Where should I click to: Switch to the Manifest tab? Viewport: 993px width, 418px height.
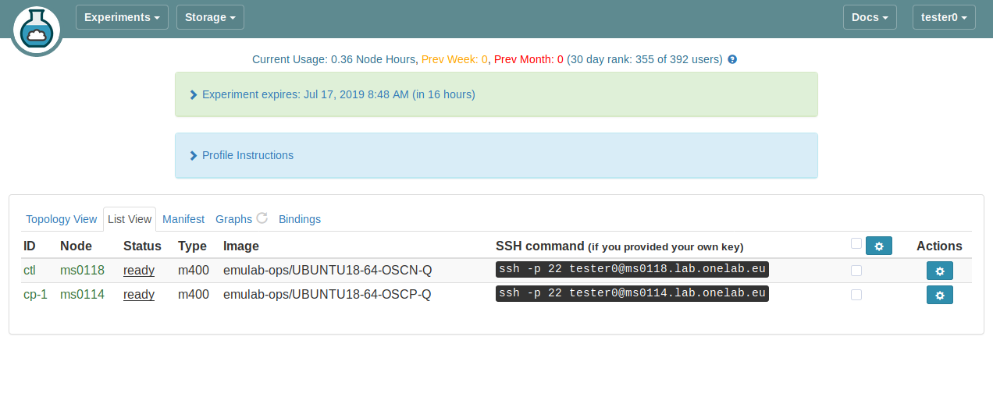click(x=183, y=219)
